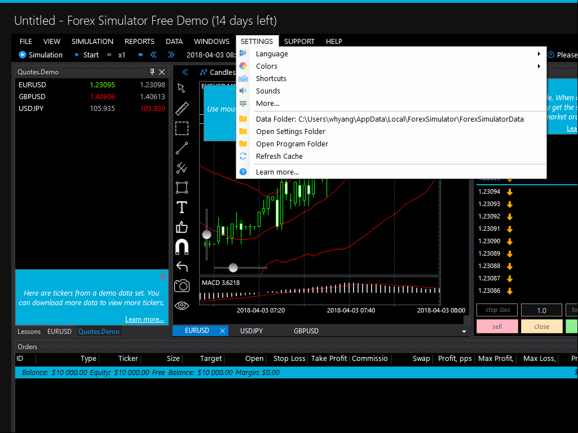578x433 pixels.
Task: Click the thumbs up marker tool
Action: (x=182, y=227)
